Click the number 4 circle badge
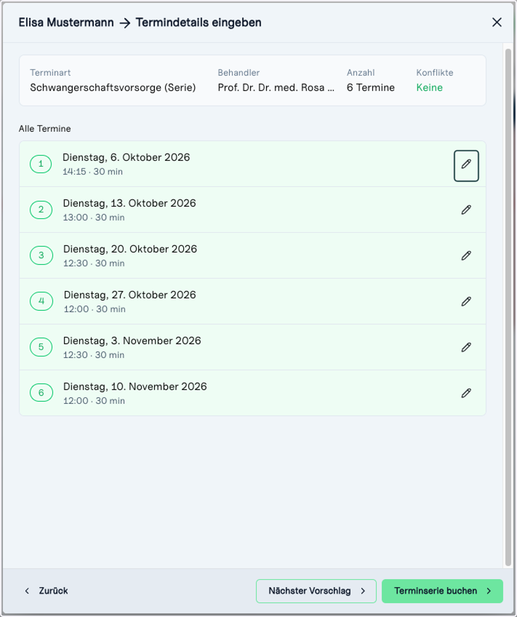 (41, 301)
